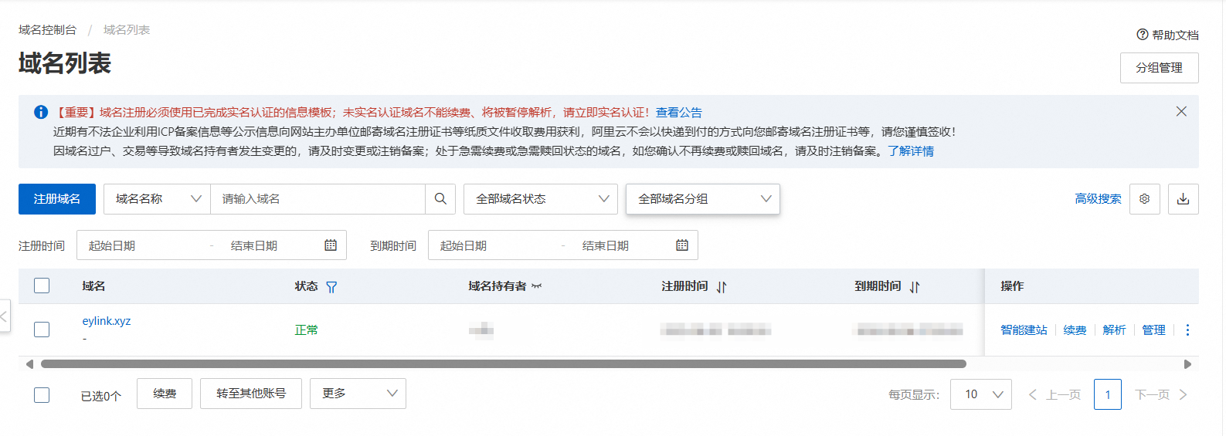This screenshot has width=1226, height=436.
Task: Open the More bulk actions menu
Action: (358, 394)
